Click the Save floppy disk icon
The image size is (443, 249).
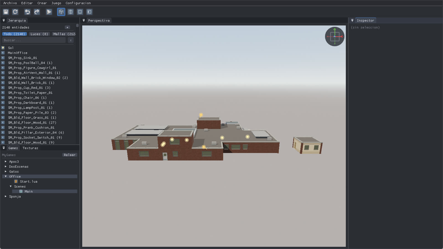point(6,12)
